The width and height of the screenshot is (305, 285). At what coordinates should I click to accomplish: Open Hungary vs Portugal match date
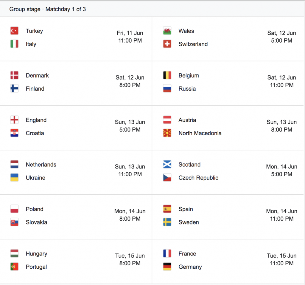point(130,256)
